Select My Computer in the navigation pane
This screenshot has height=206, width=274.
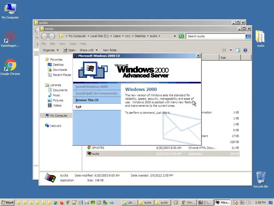56,116
